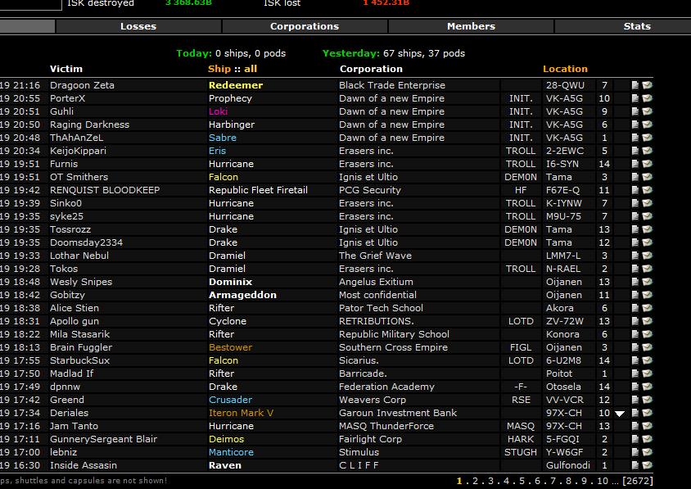Open killmail envelope icon for Apollo gun
Screen dimensions: 691x489
[x=647, y=321]
